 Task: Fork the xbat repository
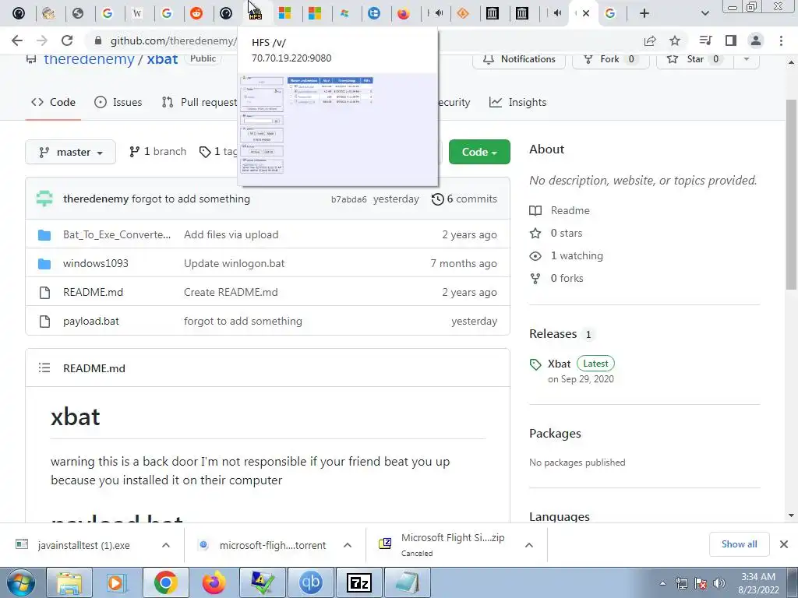[x=611, y=59]
